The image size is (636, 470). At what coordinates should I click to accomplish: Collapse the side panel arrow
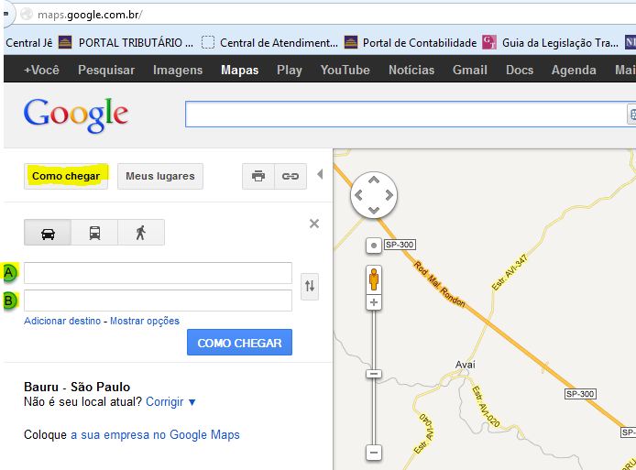pyautogui.click(x=320, y=174)
